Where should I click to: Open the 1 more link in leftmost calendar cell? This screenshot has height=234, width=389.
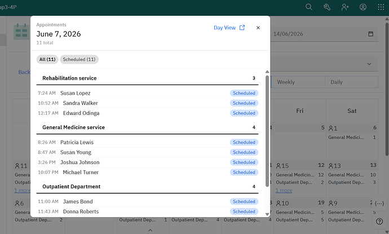point(23,191)
